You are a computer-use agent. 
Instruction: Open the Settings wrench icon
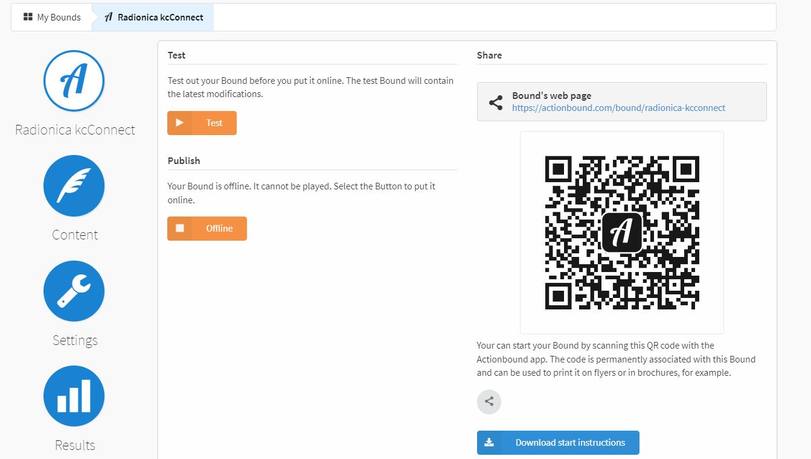74,291
